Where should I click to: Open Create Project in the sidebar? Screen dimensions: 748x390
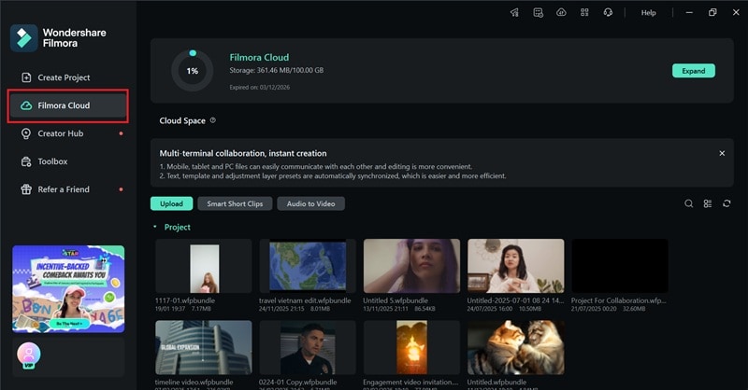click(67, 77)
